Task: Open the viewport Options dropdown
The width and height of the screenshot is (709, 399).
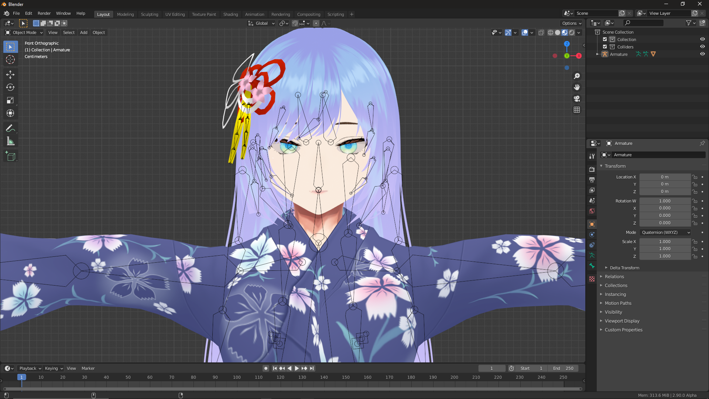Action: [572, 23]
